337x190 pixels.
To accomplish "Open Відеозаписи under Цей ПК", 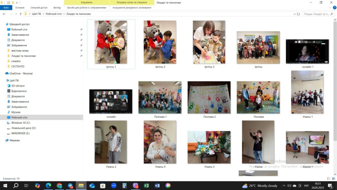I will coord(19,91).
